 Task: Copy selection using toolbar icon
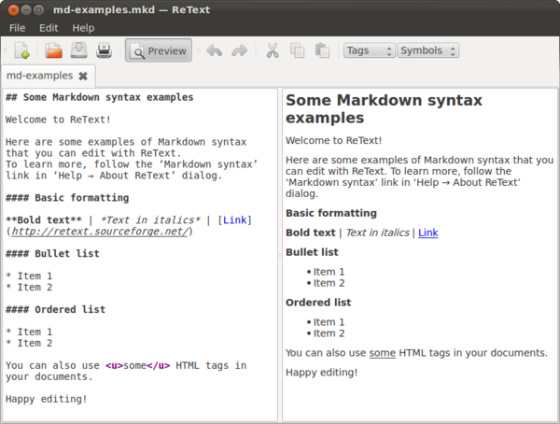pyautogui.click(x=297, y=50)
